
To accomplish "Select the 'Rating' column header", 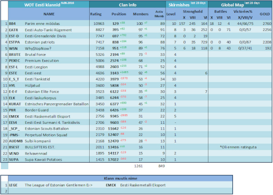I will (x=96, y=14).
